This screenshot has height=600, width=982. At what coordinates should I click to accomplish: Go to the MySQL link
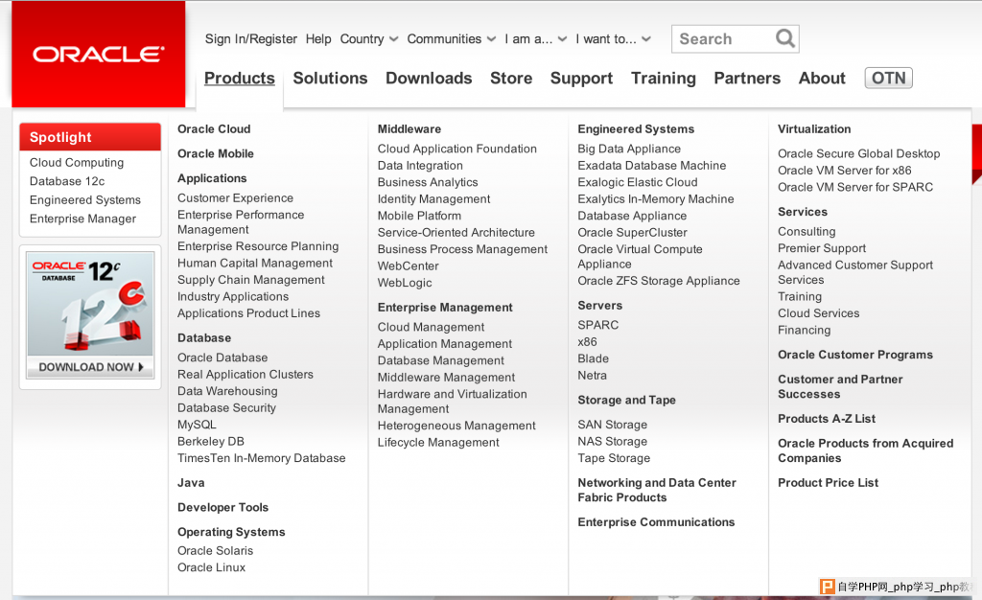[x=197, y=425]
